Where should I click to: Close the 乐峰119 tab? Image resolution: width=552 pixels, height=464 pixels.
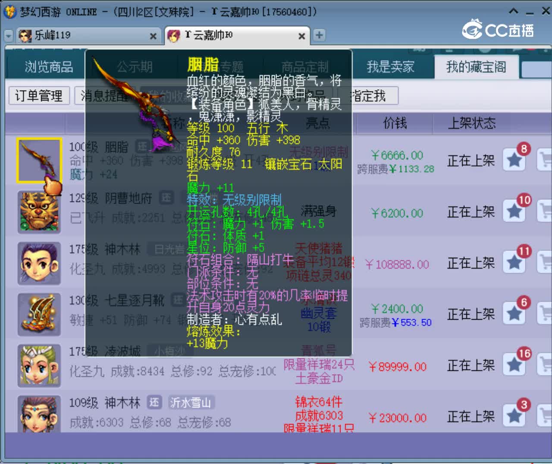(x=153, y=36)
